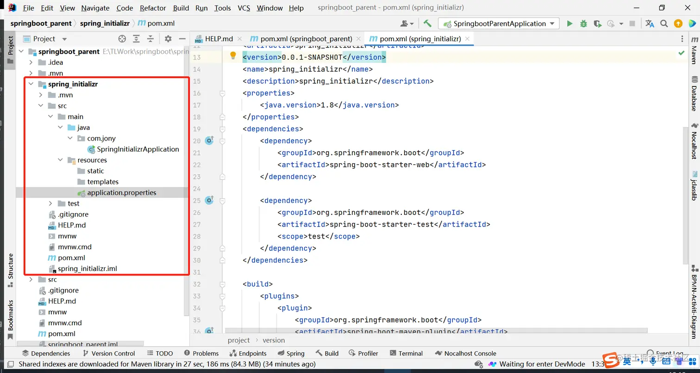This screenshot has width=700, height=373.
Task: Open Project panel settings gear
Action: pyautogui.click(x=168, y=39)
